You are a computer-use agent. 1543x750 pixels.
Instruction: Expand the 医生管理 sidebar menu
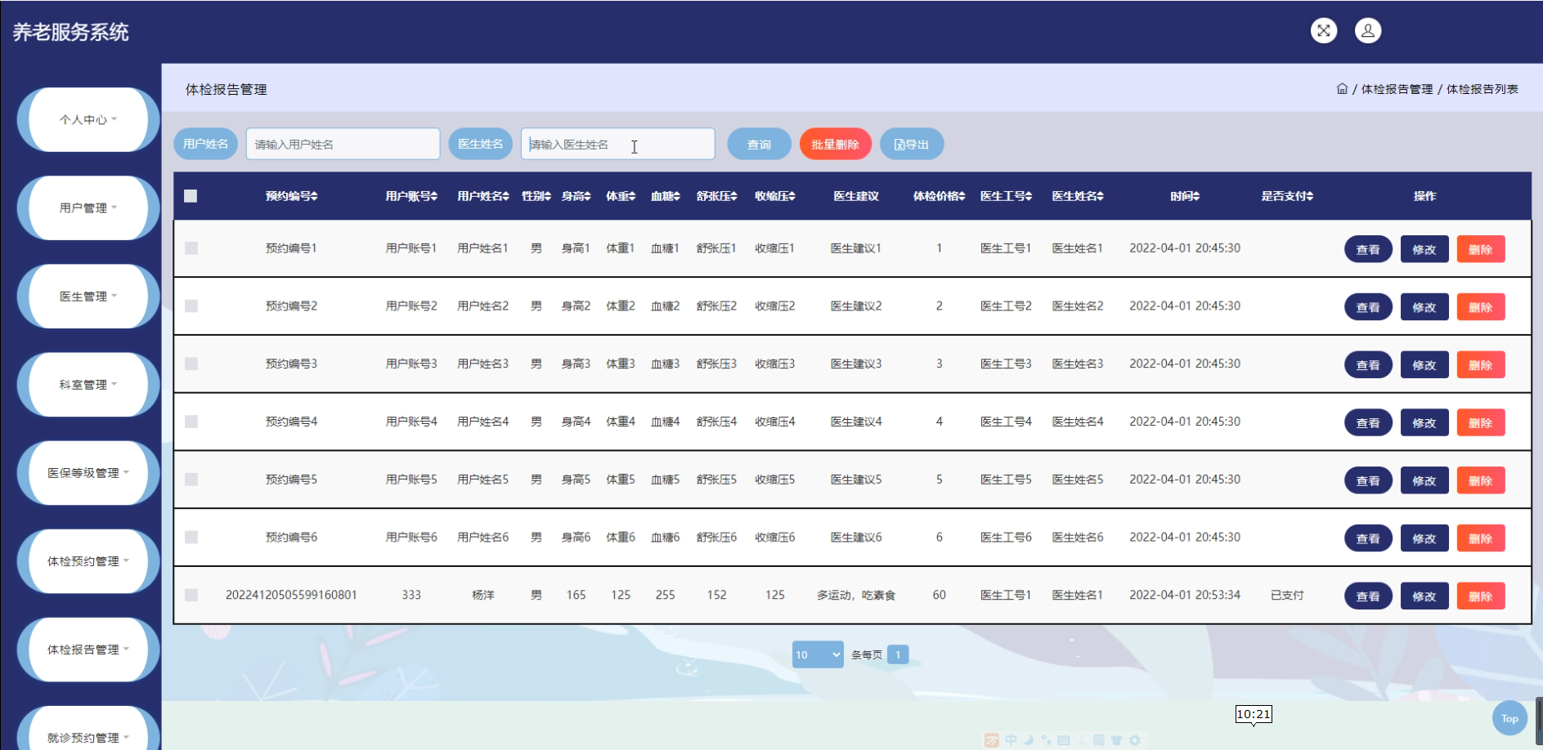point(88,296)
